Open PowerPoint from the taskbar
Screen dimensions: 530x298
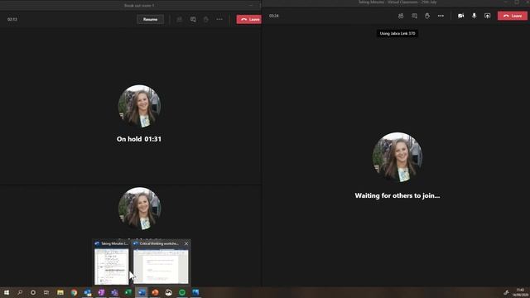coord(155,292)
